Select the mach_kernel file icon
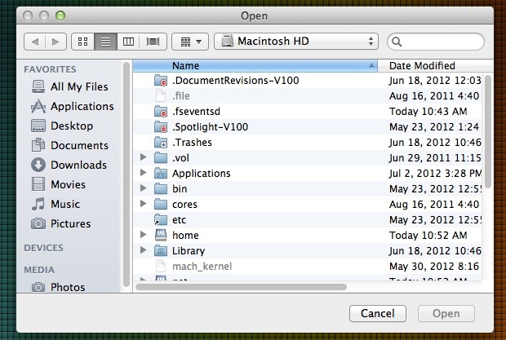Screen dimensions: 506x340 click(161, 266)
